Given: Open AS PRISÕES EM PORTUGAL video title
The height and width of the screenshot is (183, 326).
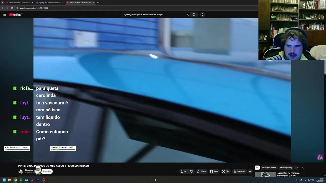Looking at the screenshot, I should [x=289, y=174].
